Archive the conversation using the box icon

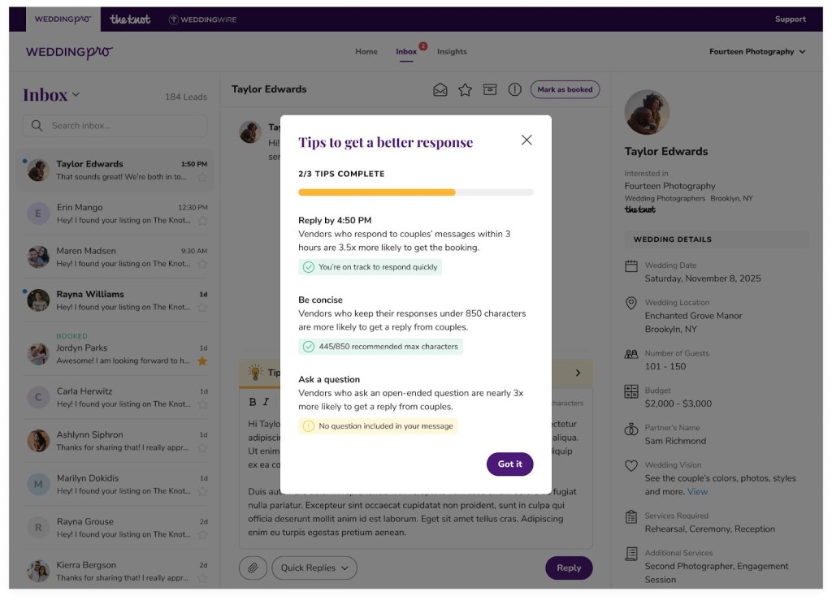490,89
